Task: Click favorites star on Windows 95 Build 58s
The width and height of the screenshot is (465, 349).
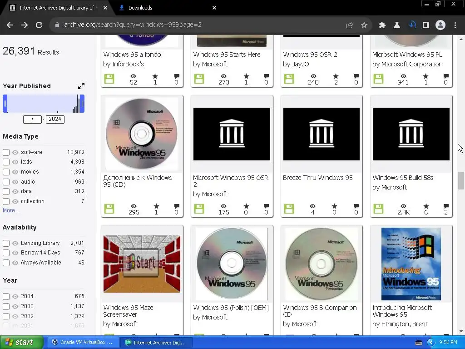Action: (426, 206)
